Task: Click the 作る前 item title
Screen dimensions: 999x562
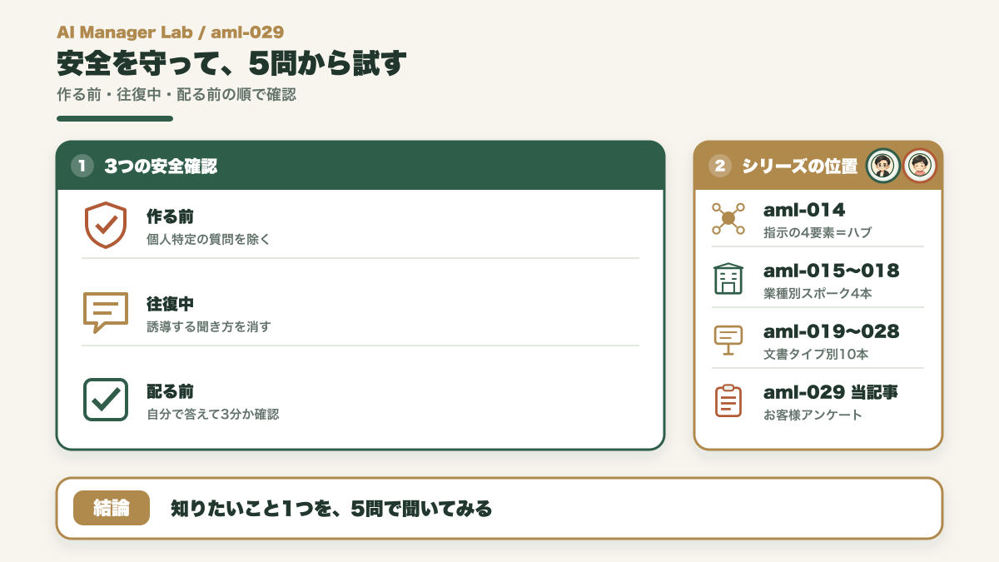Action: click(x=170, y=216)
